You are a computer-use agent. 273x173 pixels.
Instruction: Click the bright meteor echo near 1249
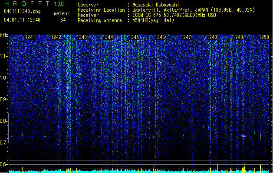pyautogui.click(x=243, y=136)
